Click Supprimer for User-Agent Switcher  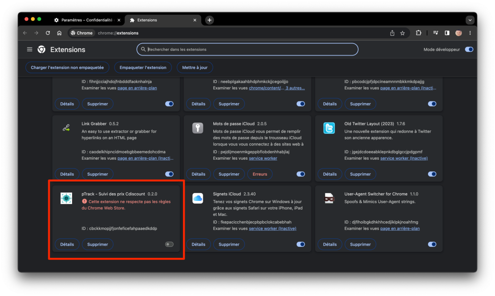pyautogui.click(x=360, y=245)
